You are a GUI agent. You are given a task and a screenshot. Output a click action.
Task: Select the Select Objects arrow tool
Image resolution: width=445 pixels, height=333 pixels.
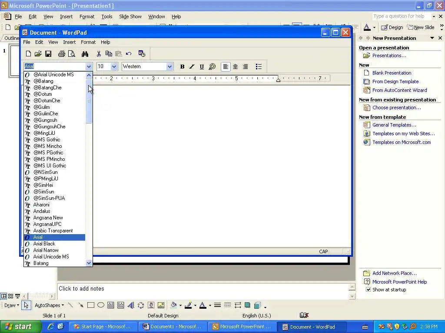tap(27, 305)
